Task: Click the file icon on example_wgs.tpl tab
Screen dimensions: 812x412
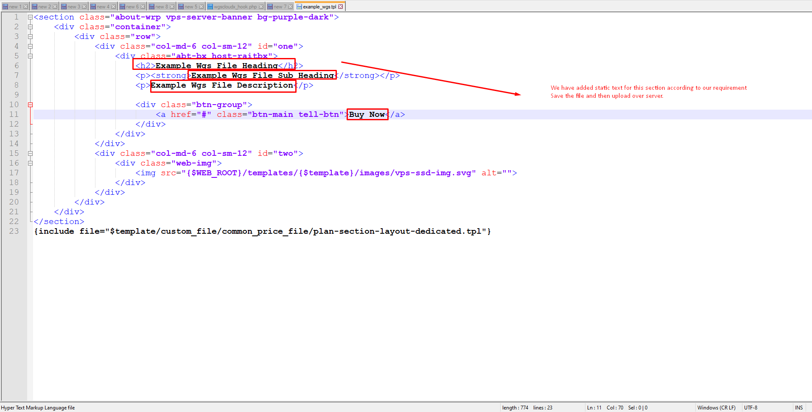Action: (299, 7)
